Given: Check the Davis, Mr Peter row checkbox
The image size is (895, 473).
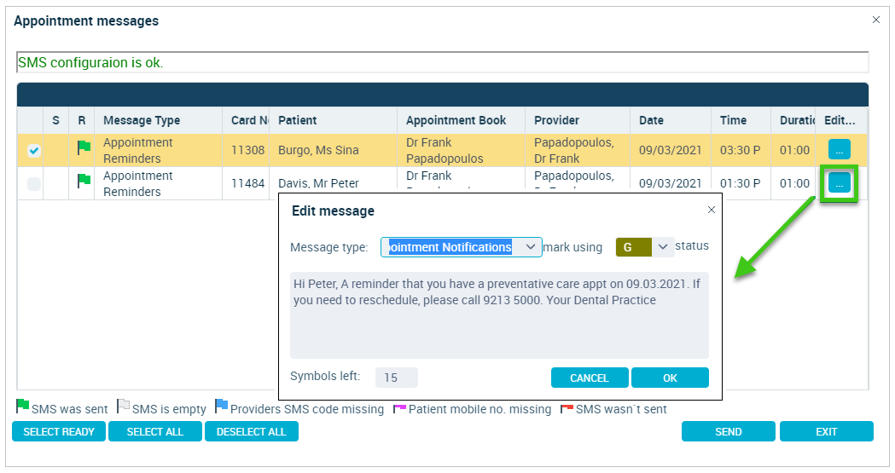Looking at the screenshot, I should [34, 184].
